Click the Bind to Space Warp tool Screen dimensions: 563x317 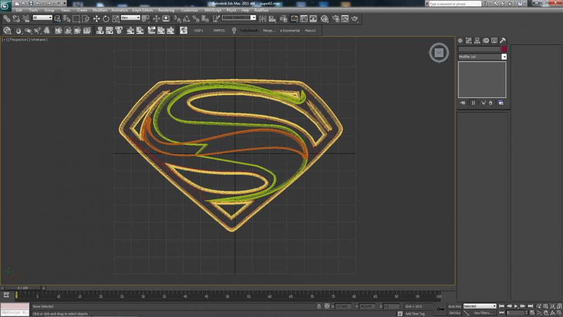tap(26, 19)
